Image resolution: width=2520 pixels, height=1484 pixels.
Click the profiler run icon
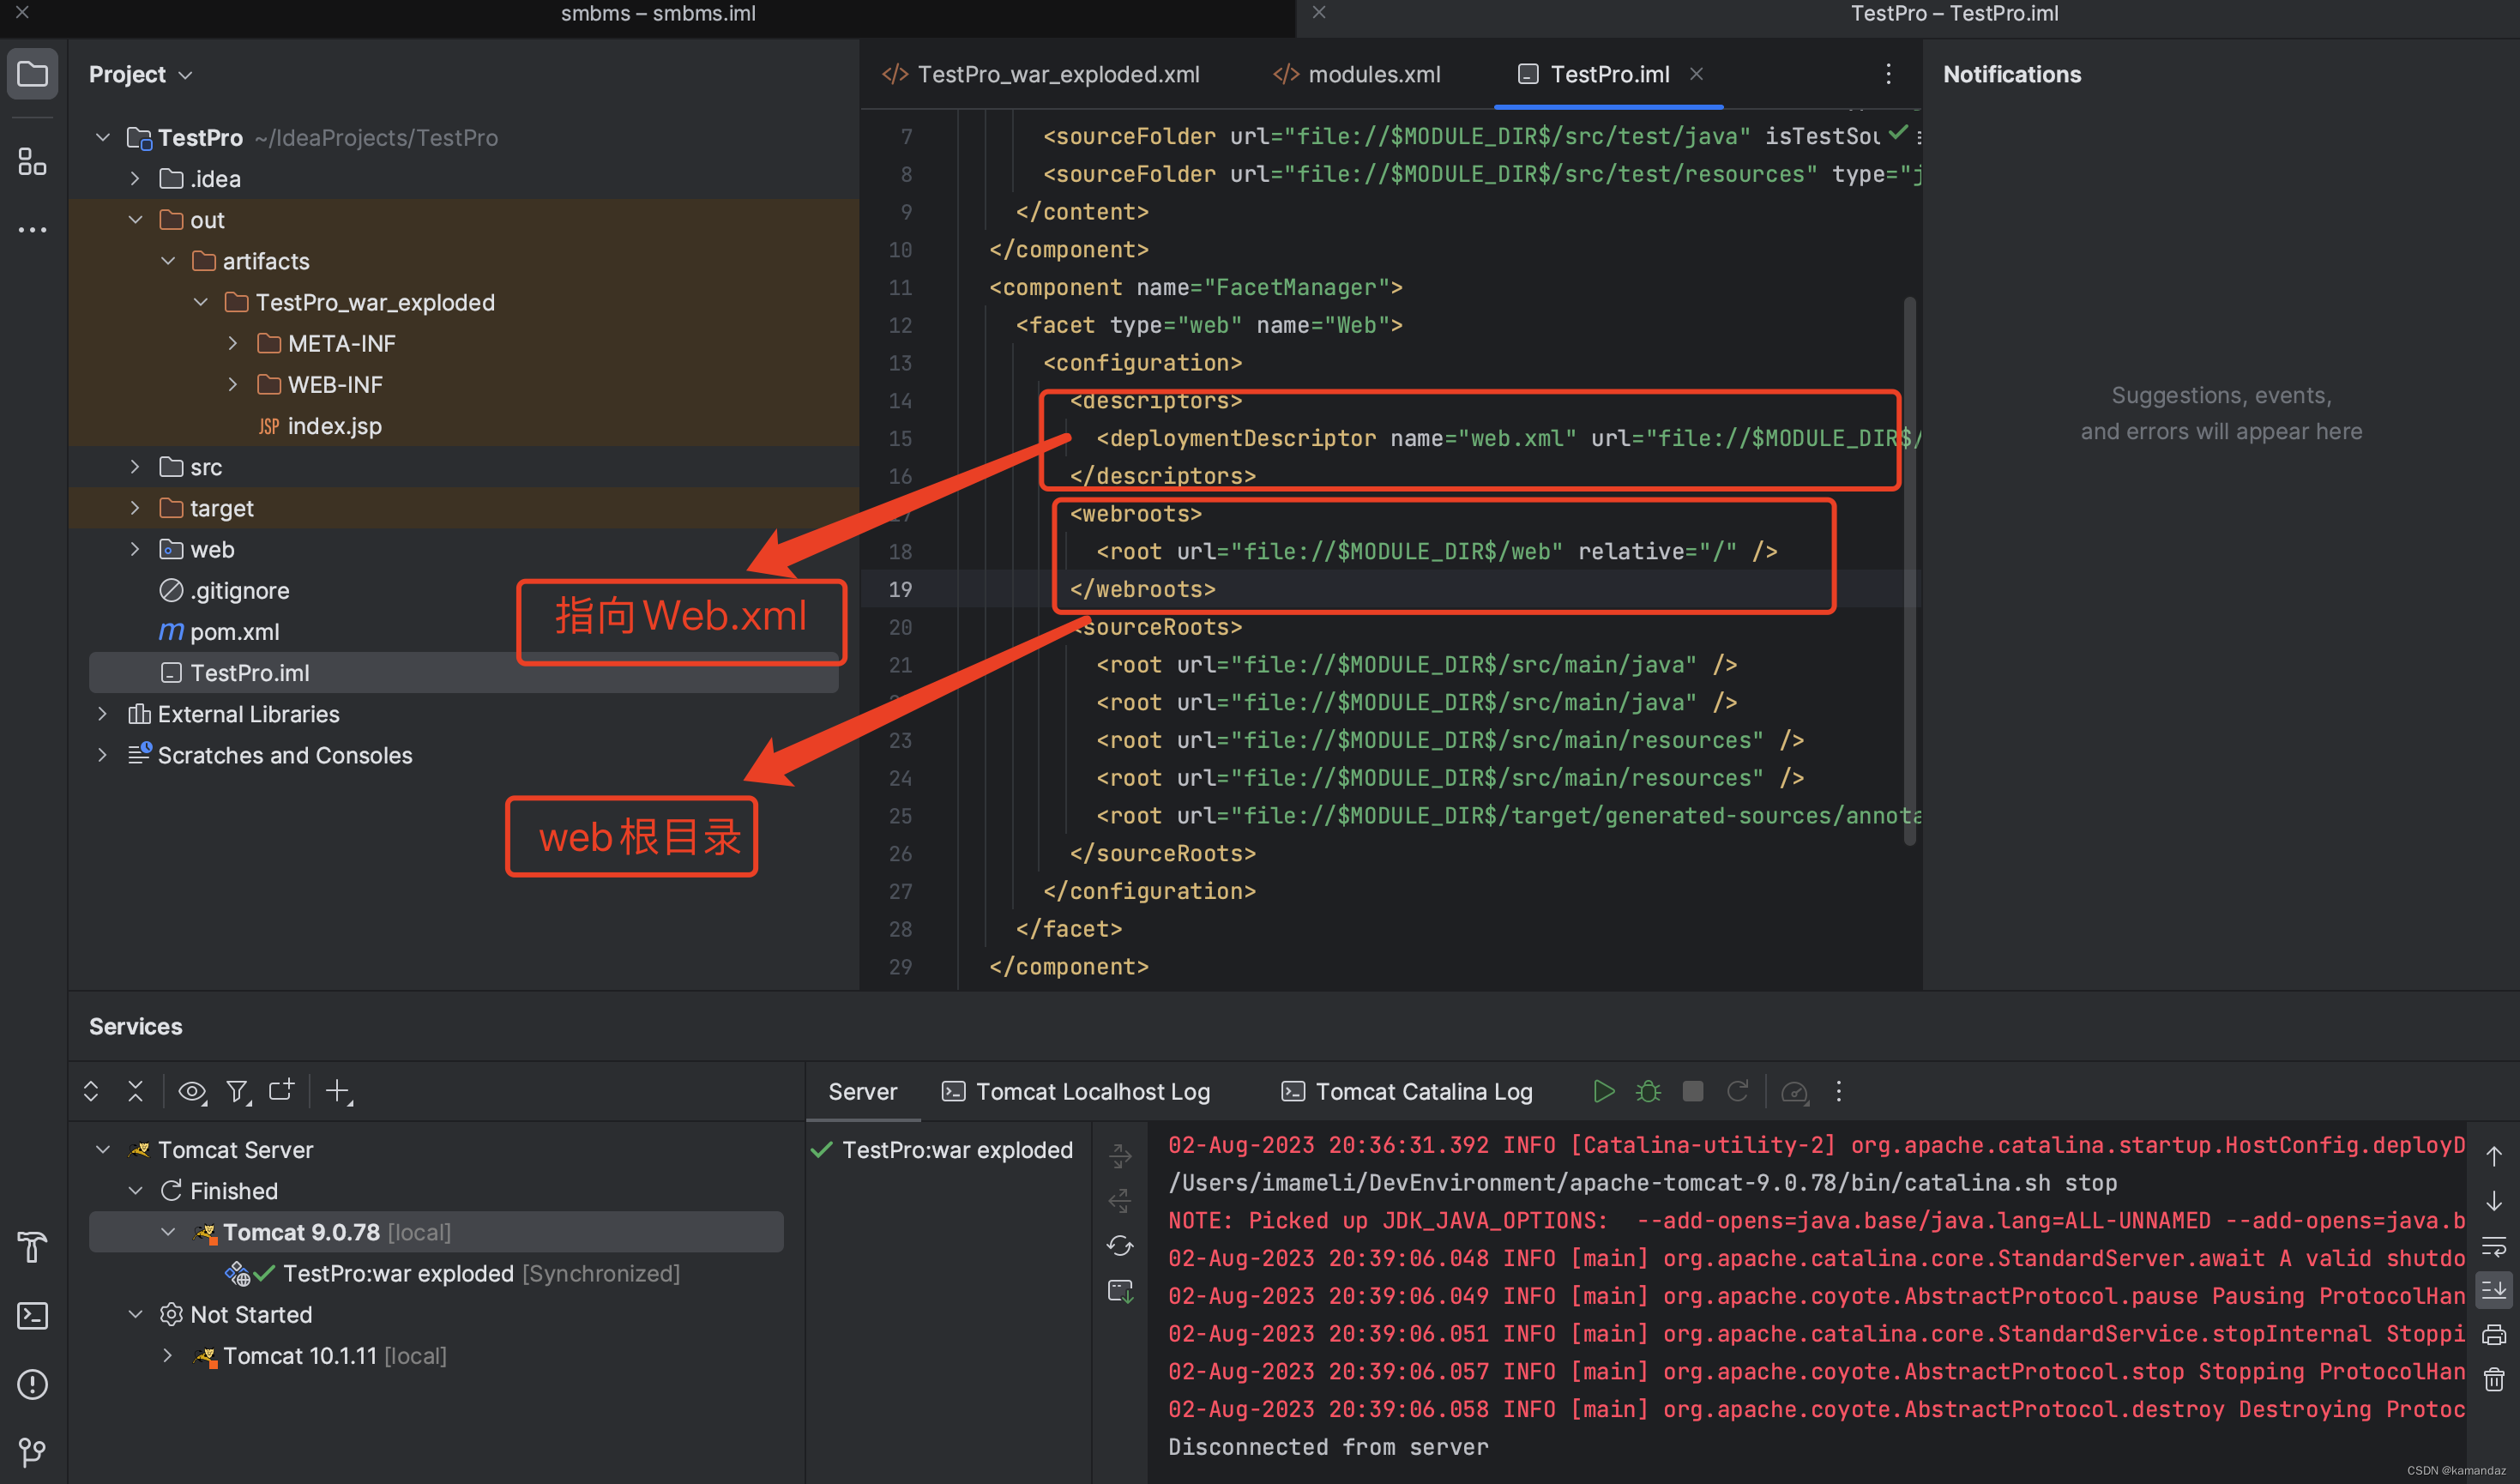(x=1795, y=1092)
